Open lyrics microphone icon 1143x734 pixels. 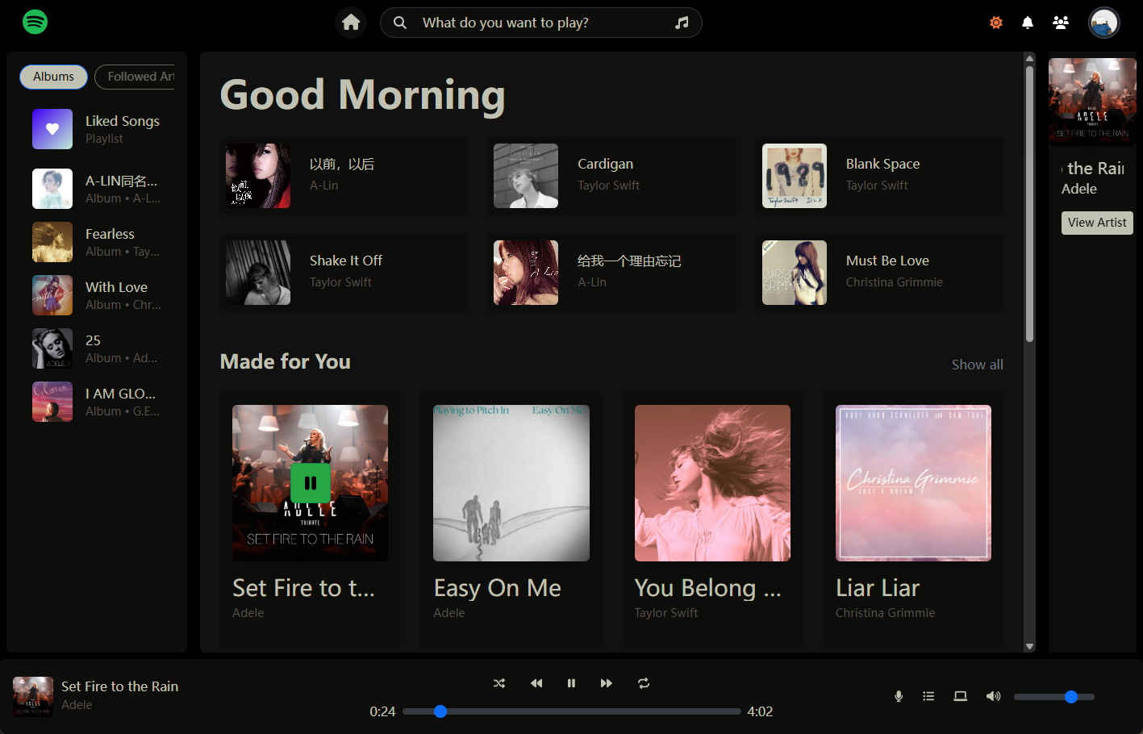coord(899,696)
